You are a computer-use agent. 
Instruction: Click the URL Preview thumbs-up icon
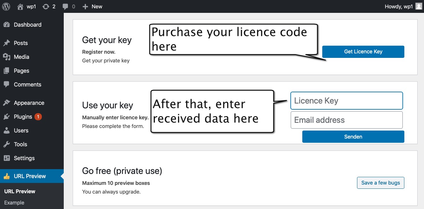(x=6, y=176)
